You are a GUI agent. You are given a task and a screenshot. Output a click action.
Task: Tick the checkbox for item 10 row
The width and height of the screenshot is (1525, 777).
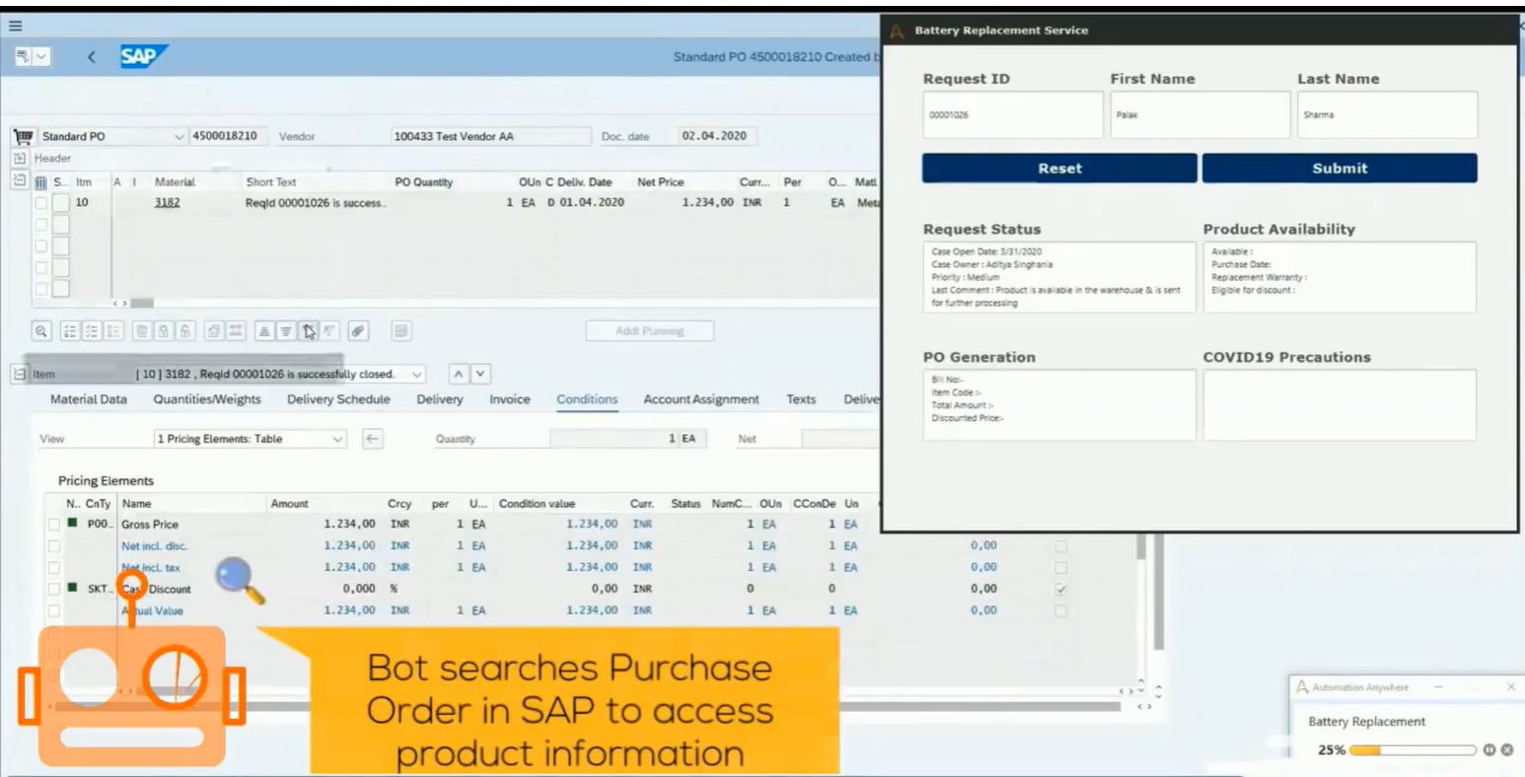click(40, 203)
